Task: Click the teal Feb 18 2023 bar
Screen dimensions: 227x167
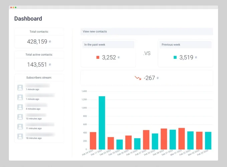Action: coord(120,144)
